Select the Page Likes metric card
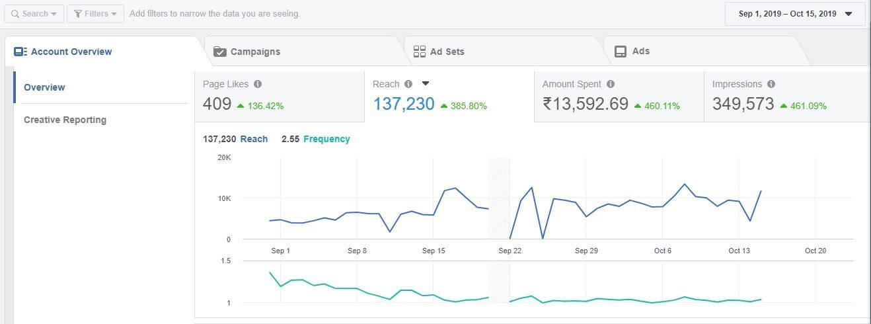The image size is (871, 324). coord(280,97)
